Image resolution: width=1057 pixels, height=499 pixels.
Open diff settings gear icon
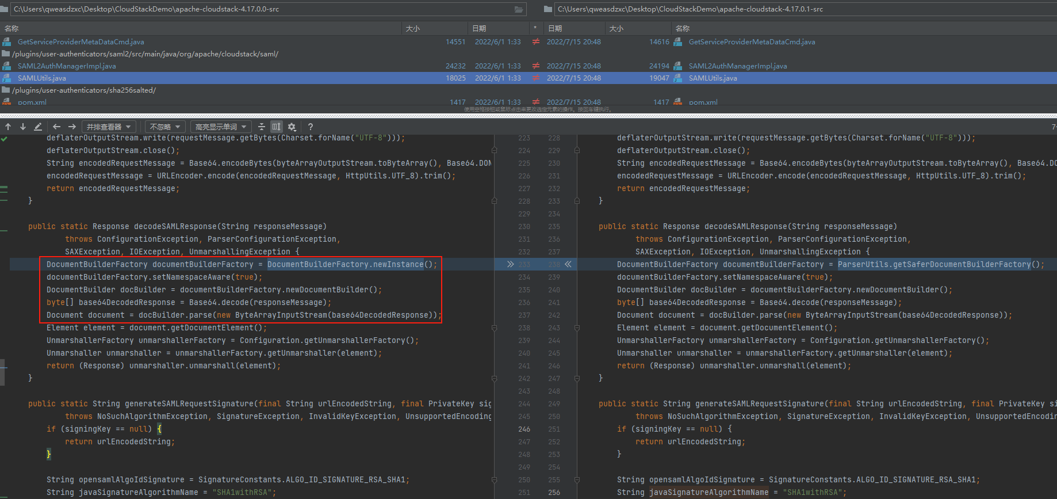click(292, 127)
